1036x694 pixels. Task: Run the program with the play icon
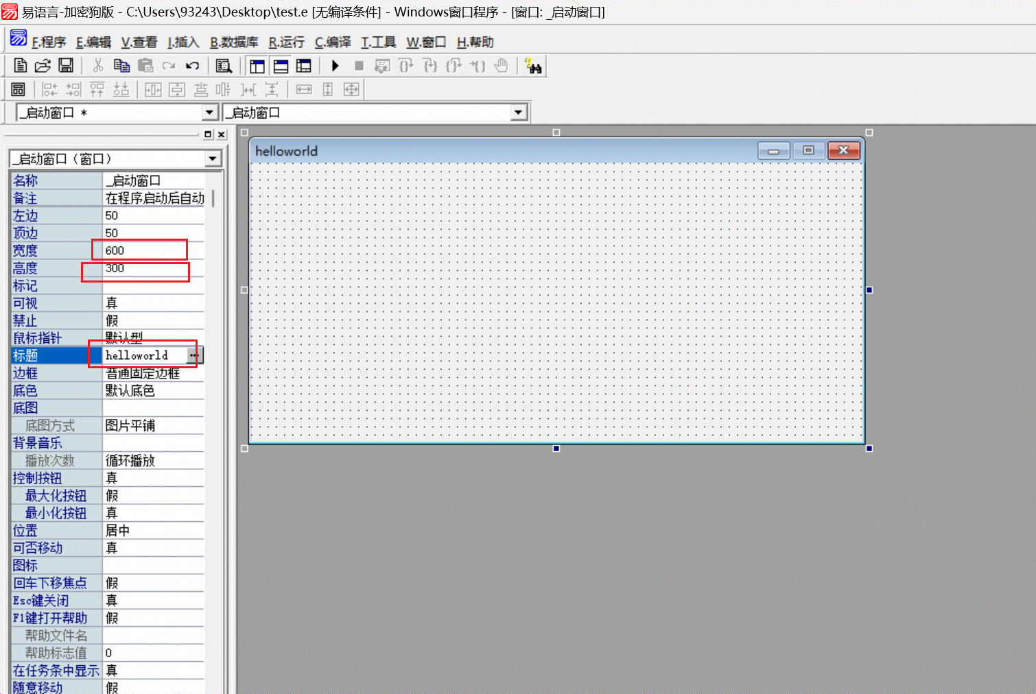335,66
